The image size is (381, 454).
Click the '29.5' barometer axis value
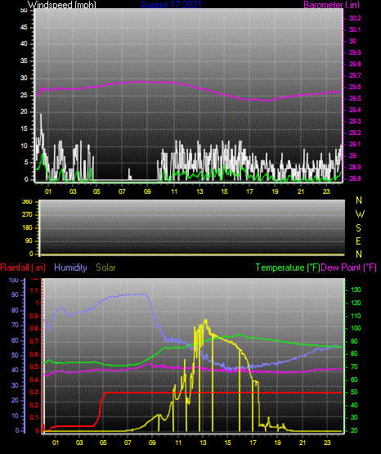coord(355,99)
